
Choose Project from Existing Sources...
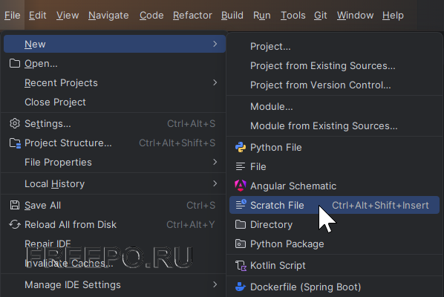(x=334, y=65)
